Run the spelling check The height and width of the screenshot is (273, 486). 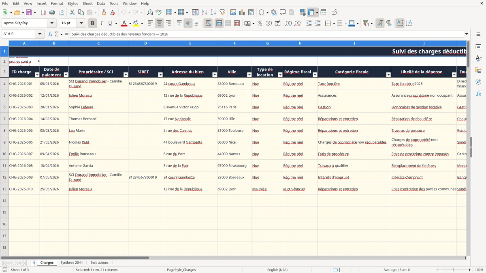(159, 13)
